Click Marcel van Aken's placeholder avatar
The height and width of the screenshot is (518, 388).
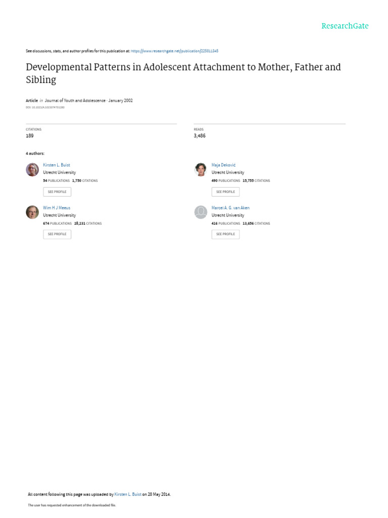pyautogui.click(x=201, y=212)
